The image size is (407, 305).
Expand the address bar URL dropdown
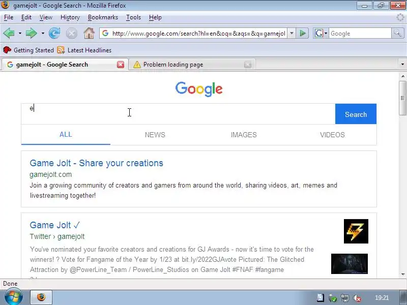[x=292, y=33]
